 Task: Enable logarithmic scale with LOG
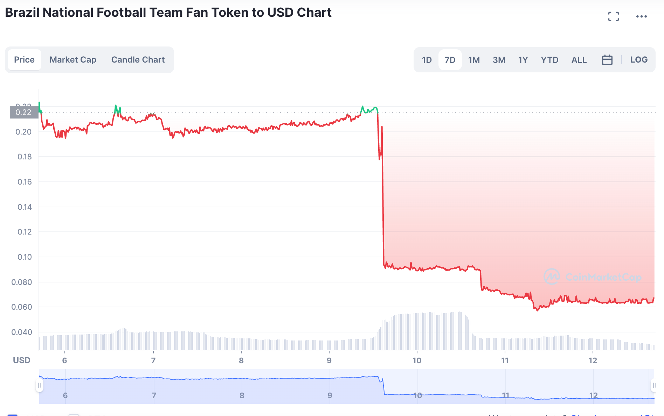click(x=639, y=59)
